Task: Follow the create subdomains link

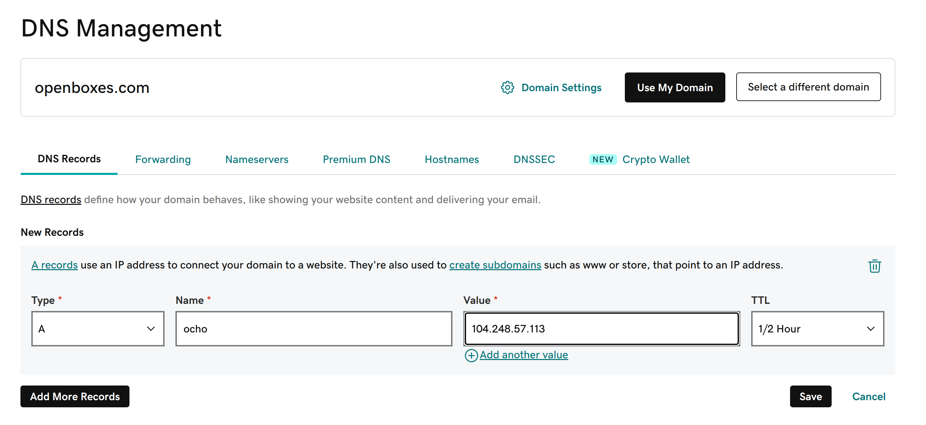Action: click(495, 265)
